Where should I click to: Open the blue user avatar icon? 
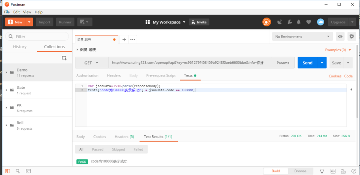321,22
